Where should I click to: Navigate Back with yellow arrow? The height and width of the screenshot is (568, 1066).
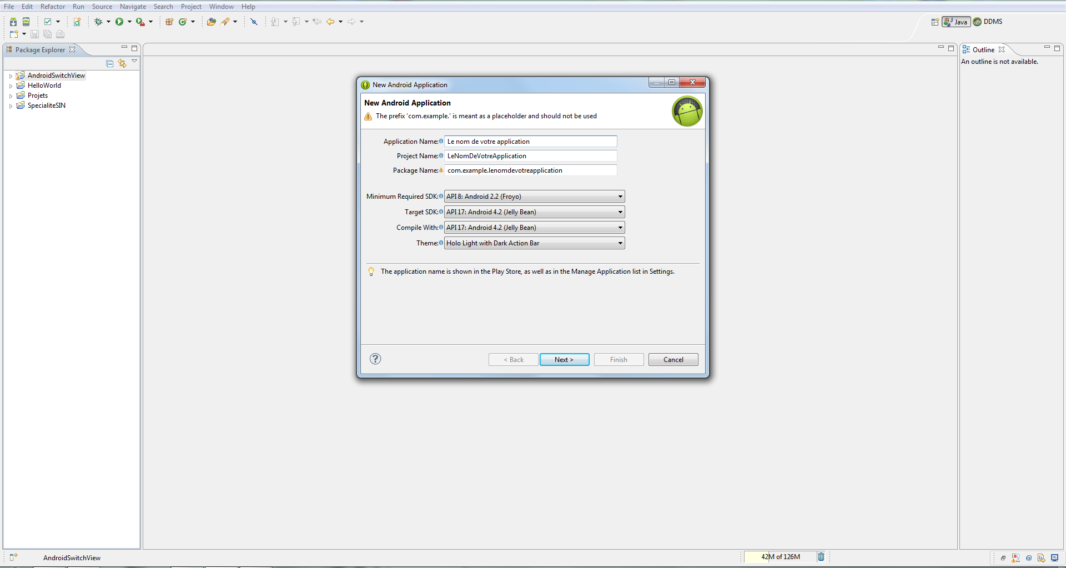tap(330, 22)
